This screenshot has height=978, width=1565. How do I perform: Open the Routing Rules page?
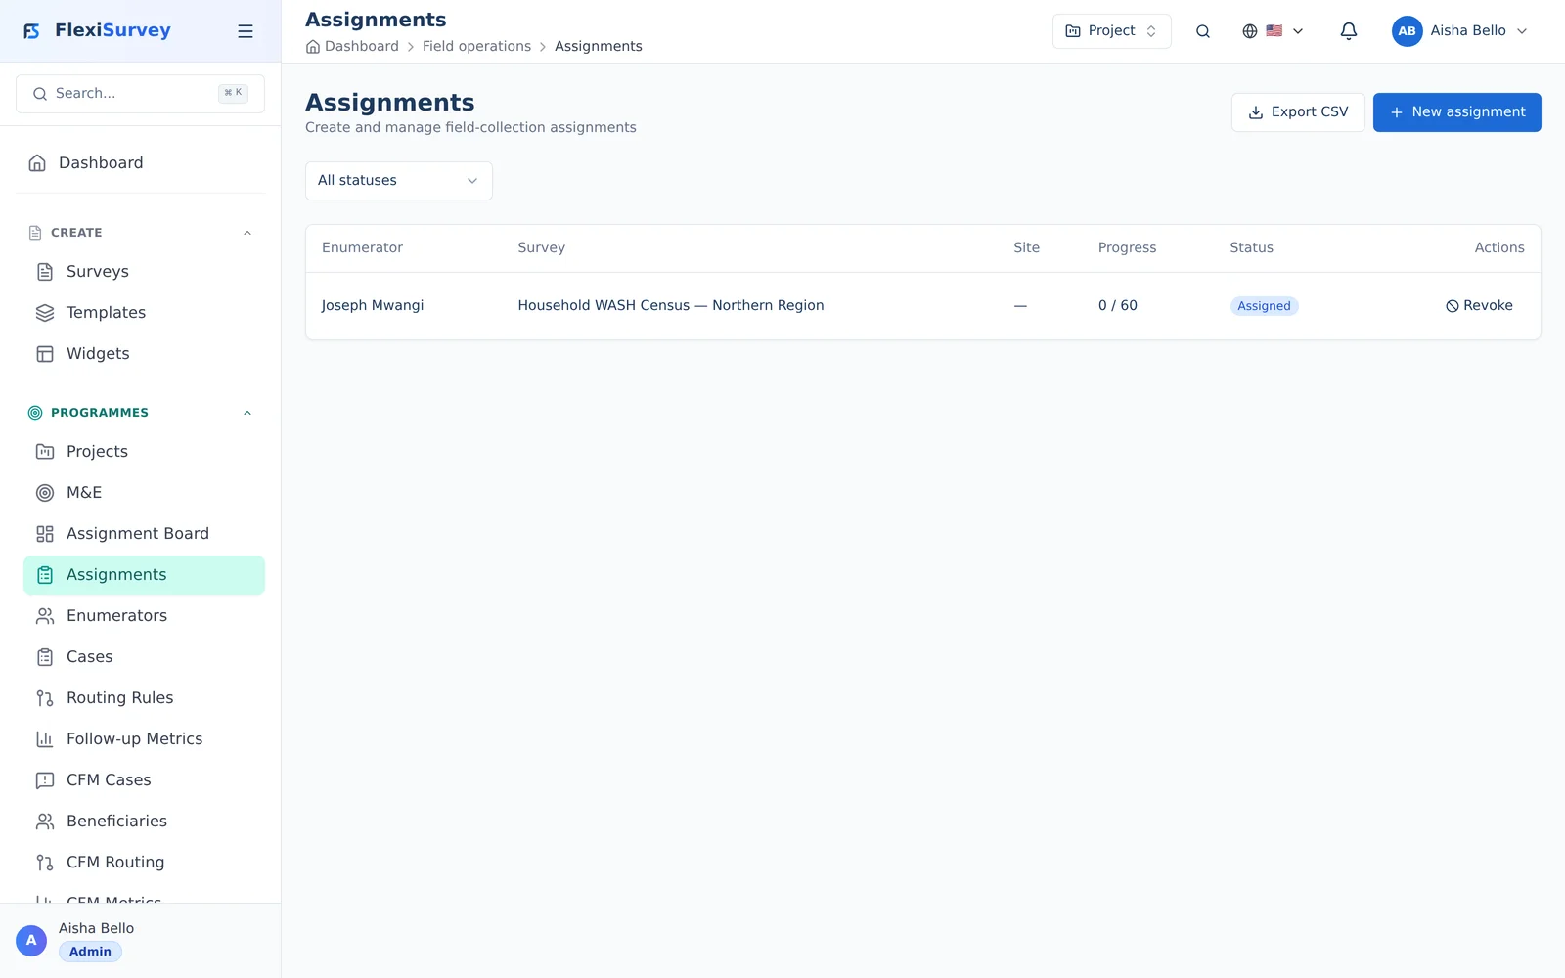[144, 698]
